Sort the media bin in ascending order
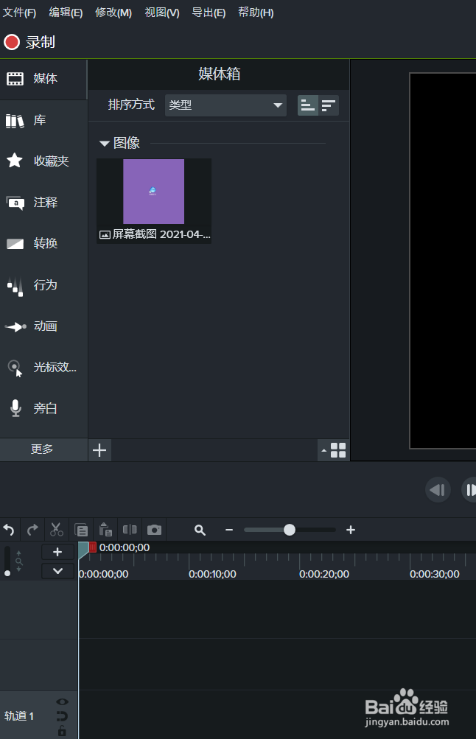Screen dimensions: 476x739 (x=308, y=105)
